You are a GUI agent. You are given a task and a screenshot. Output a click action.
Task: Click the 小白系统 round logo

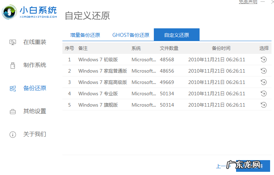coord(9,12)
